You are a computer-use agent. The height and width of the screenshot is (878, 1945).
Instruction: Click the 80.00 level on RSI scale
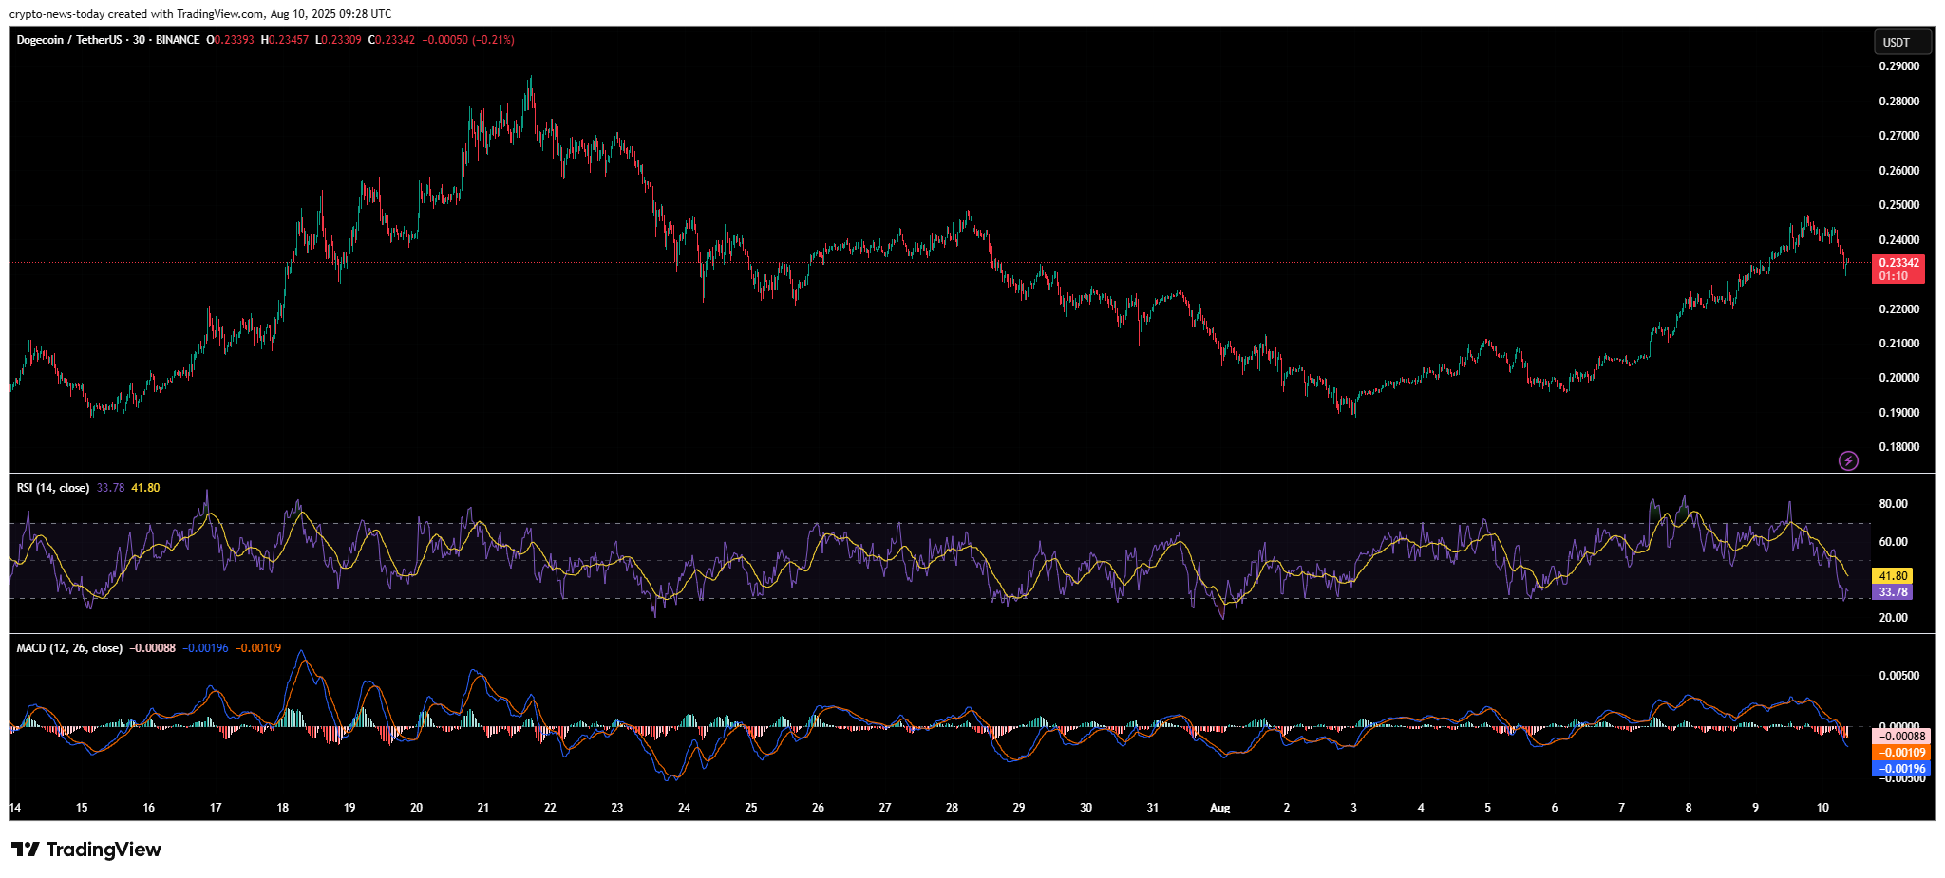click(1893, 504)
